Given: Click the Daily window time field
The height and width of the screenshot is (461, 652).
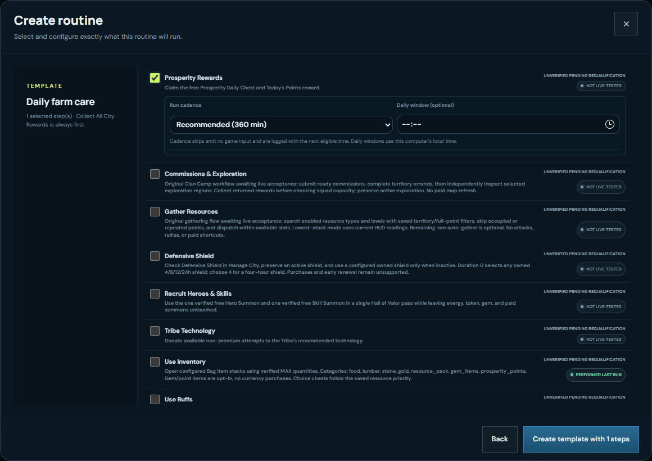Looking at the screenshot, I should point(508,124).
